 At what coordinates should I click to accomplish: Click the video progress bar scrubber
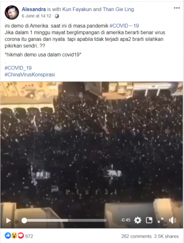(24, 220)
